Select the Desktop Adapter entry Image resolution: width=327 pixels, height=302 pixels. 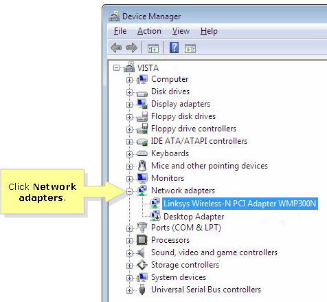[x=194, y=217]
